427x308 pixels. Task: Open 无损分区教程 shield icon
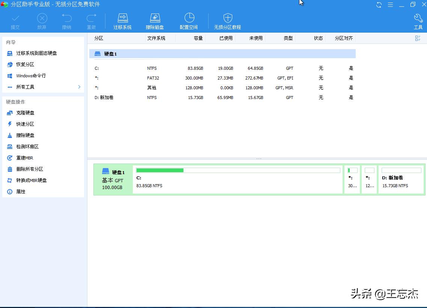click(x=227, y=18)
